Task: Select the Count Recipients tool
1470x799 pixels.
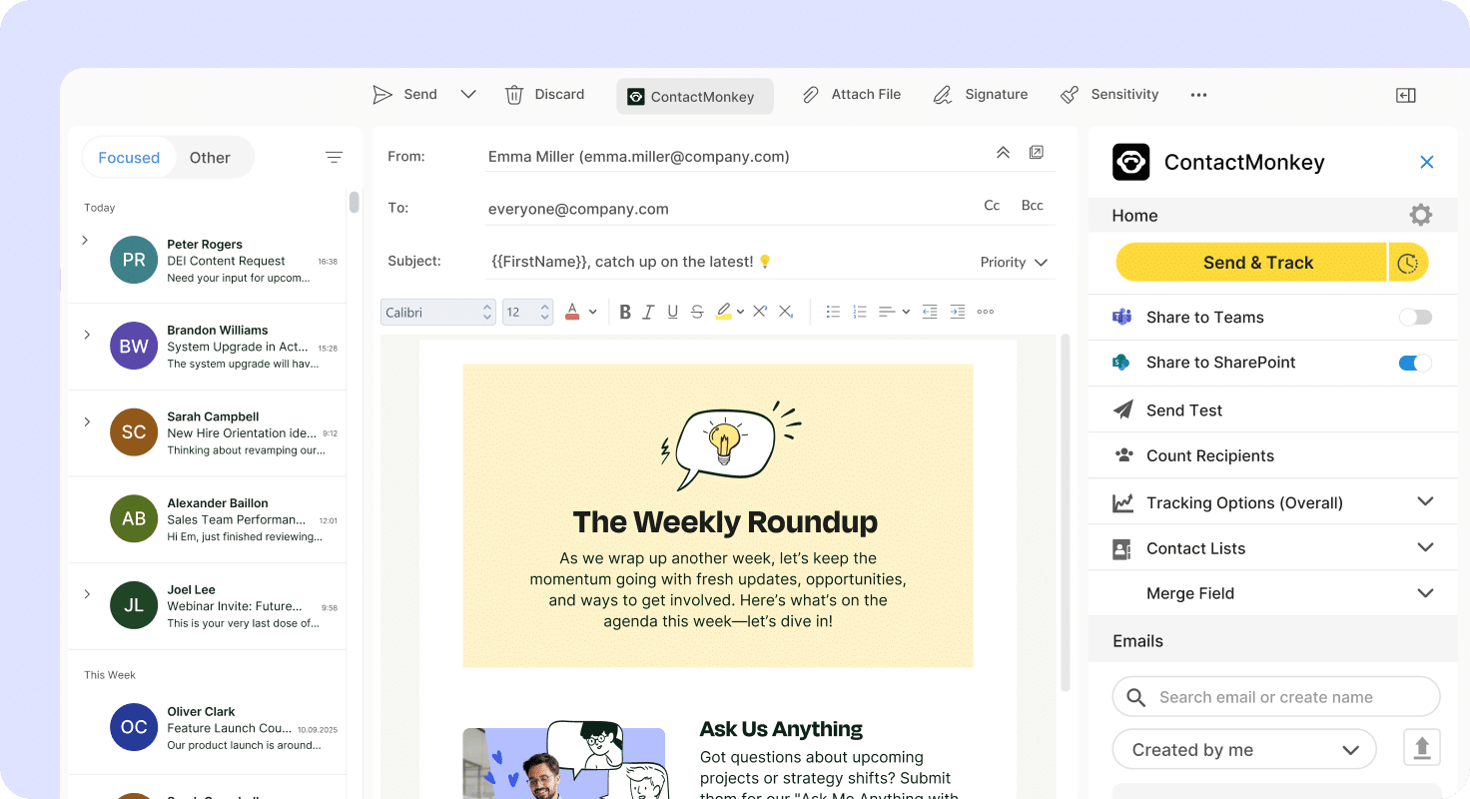Action: 1209,455
